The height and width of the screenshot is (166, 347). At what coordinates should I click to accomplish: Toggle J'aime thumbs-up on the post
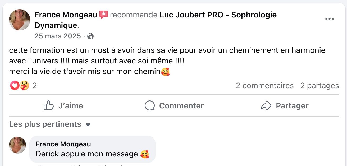coord(63,106)
